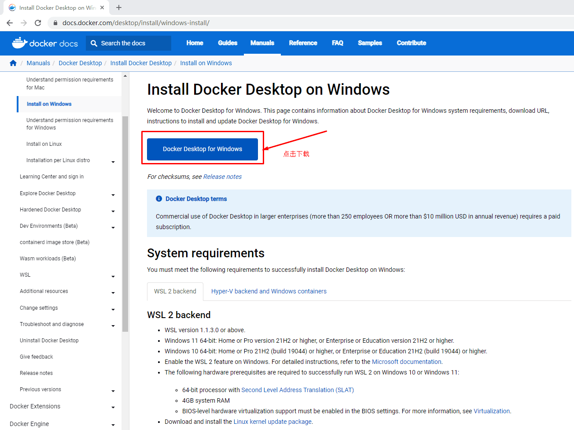
Task: Expand Previous versions arrow
Action: (x=113, y=391)
